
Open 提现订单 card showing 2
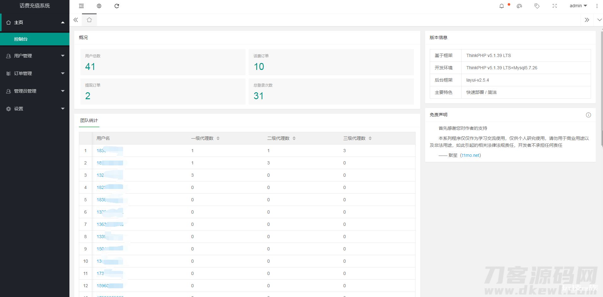click(x=163, y=91)
